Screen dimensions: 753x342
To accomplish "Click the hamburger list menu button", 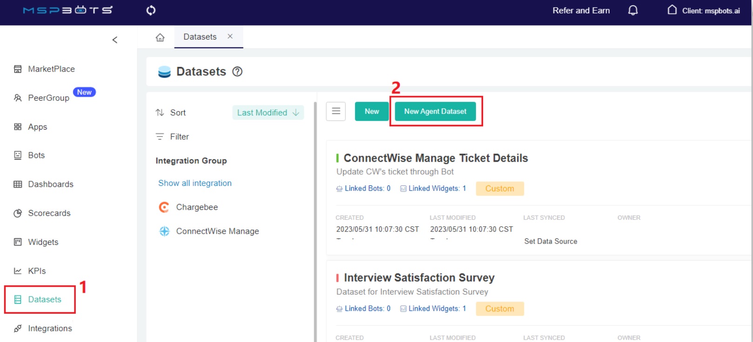I will 336,112.
